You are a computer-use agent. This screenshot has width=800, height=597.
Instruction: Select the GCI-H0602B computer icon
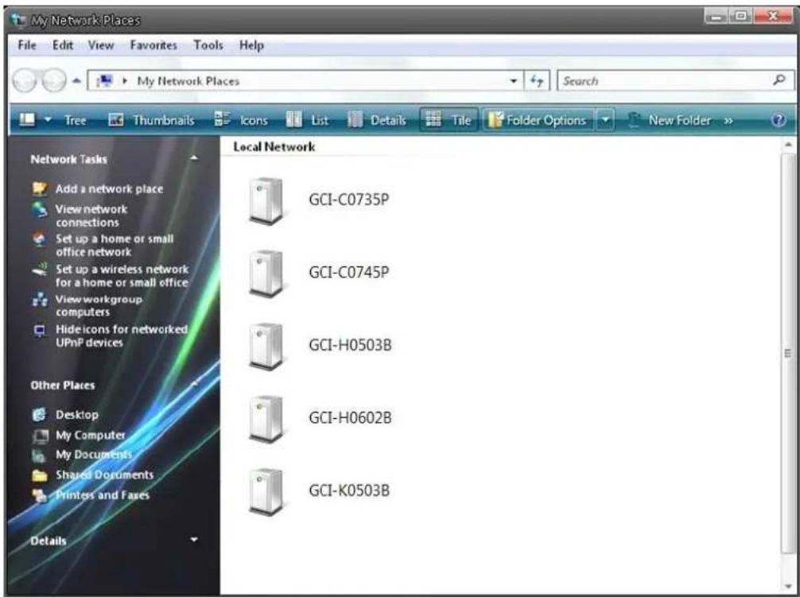(266, 420)
